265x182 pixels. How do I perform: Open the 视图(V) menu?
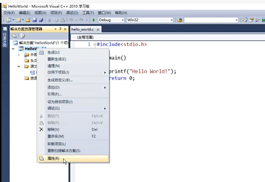(40, 13)
